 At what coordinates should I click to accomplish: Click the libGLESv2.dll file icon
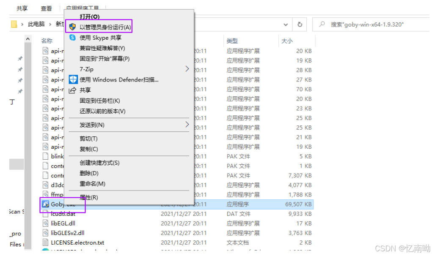click(x=45, y=233)
